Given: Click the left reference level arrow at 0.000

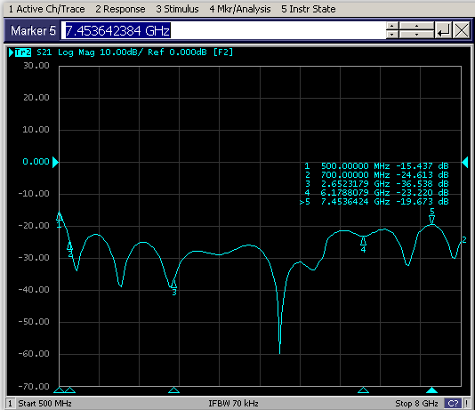Looking at the screenshot, I should [55, 162].
